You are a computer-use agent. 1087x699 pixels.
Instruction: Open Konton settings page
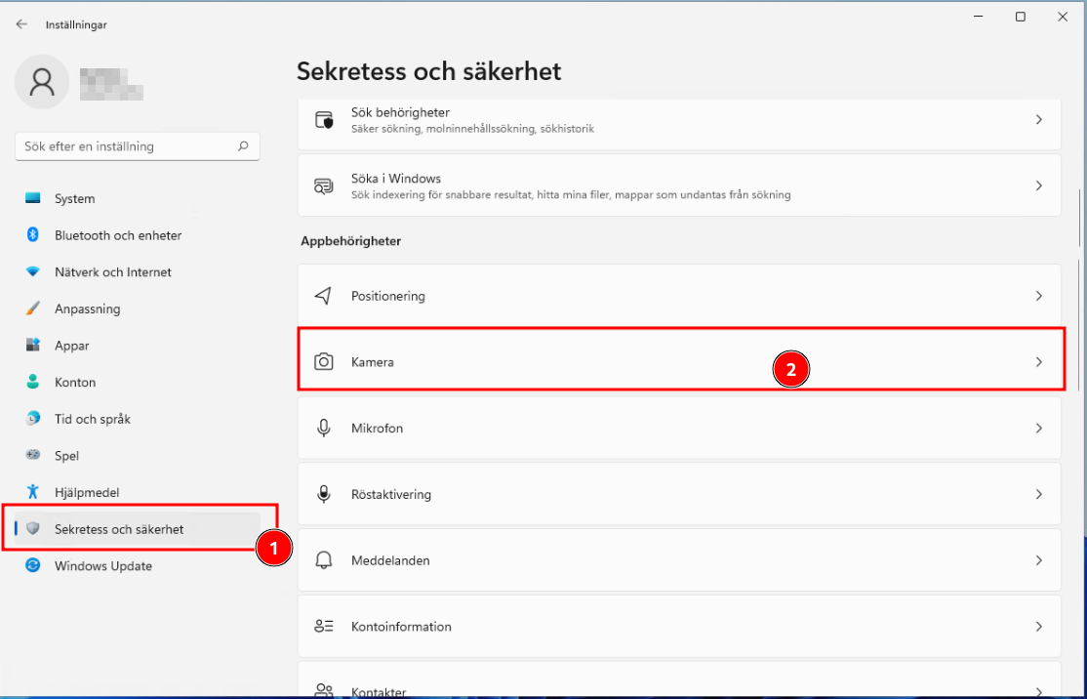[x=138, y=382]
